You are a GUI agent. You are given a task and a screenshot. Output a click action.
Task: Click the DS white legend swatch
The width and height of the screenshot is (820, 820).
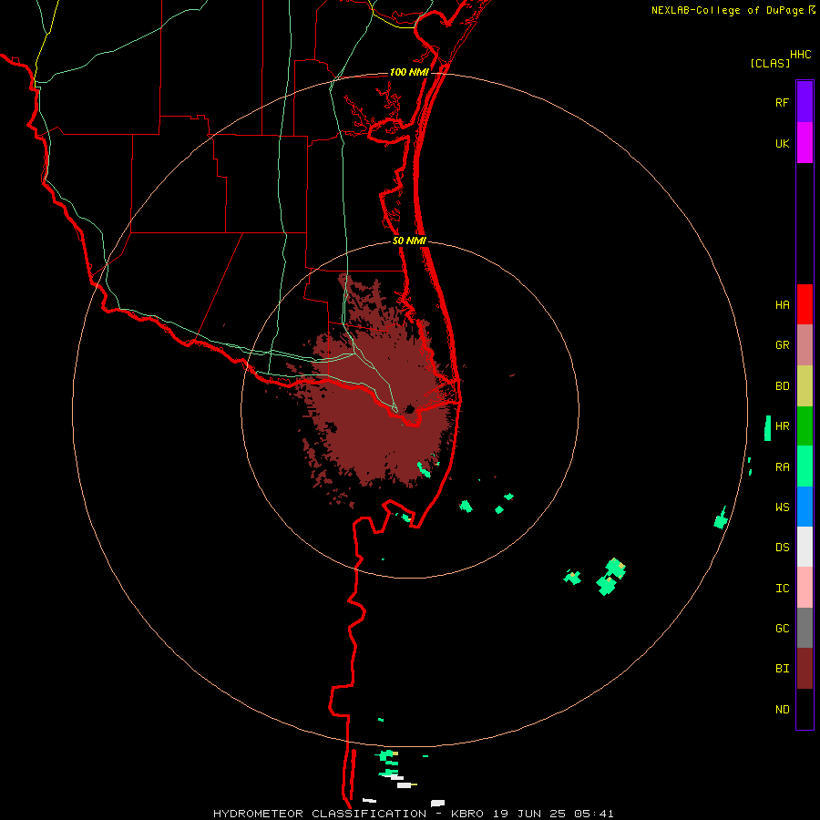(x=805, y=547)
